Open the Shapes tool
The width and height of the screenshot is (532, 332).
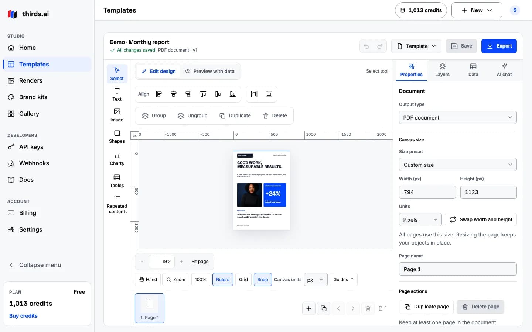(117, 136)
